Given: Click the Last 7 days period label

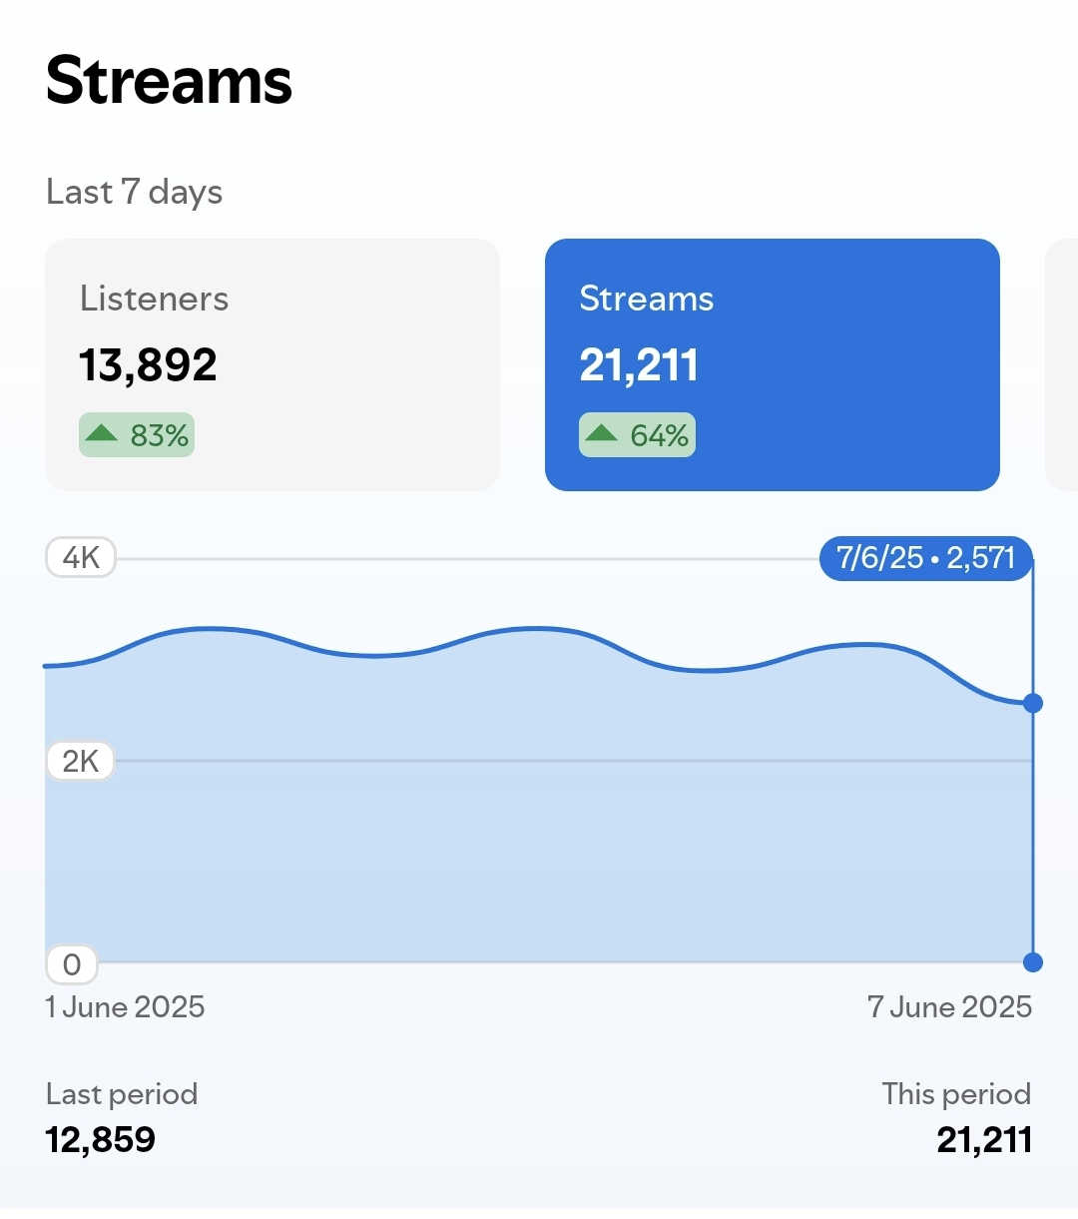Looking at the screenshot, I should click(x=134, y=192).
